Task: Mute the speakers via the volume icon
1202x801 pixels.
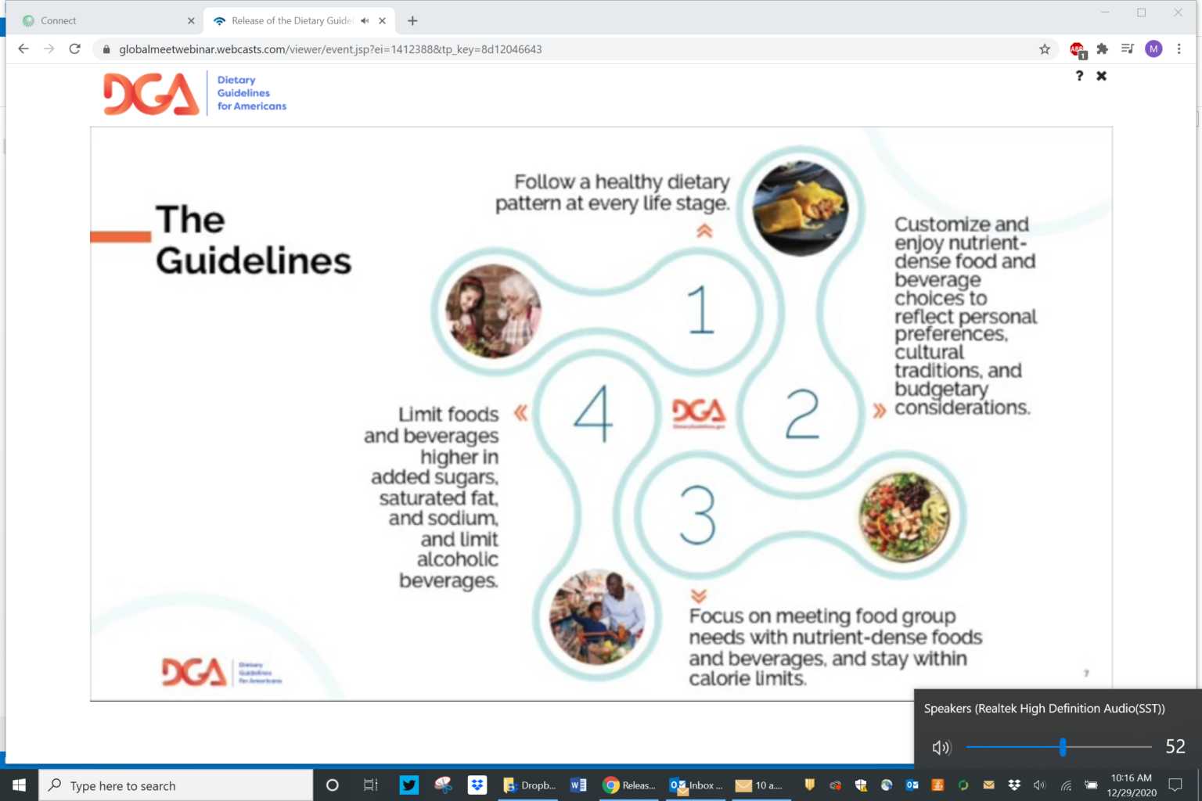Action: click(941, 747)
